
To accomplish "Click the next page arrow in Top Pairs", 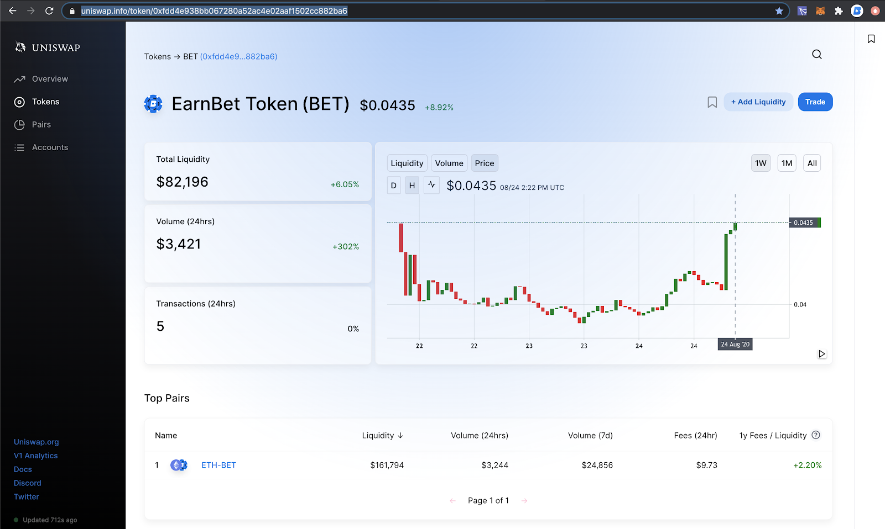I will click(524, 501).
